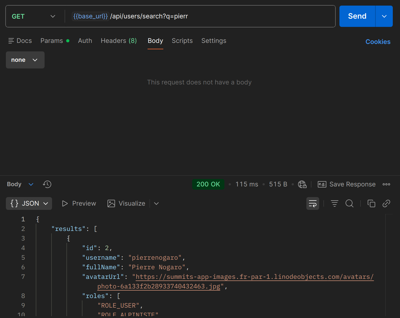Open the body type none dropdown
The image size is (400, 318).
(25, 60)
